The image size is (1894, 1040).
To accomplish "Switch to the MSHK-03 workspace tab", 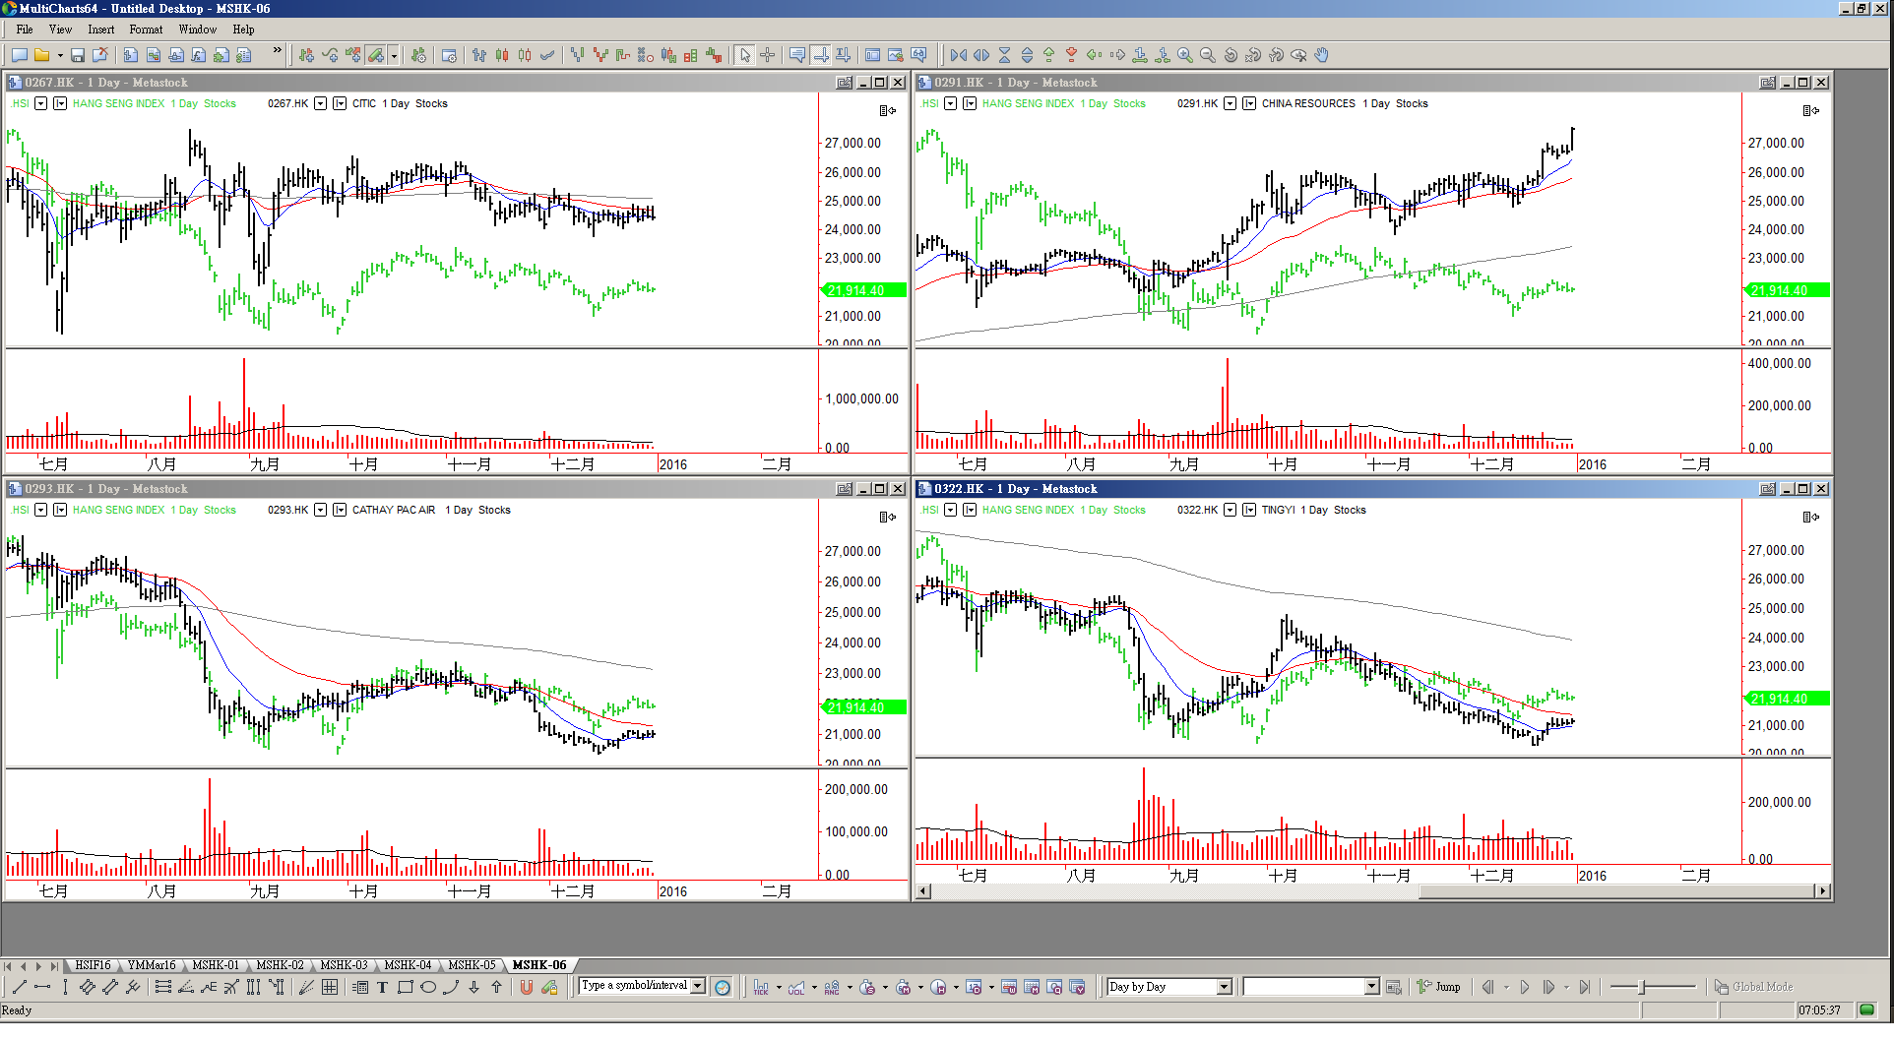I will point(344,965).
